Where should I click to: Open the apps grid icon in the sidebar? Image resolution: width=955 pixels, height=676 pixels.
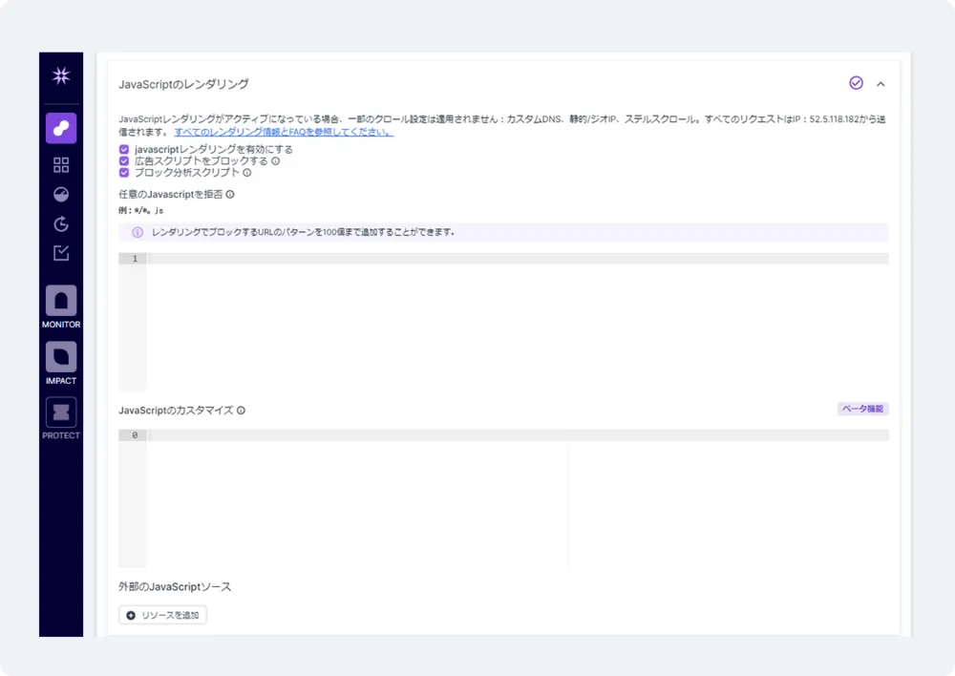tap(60, 164)
